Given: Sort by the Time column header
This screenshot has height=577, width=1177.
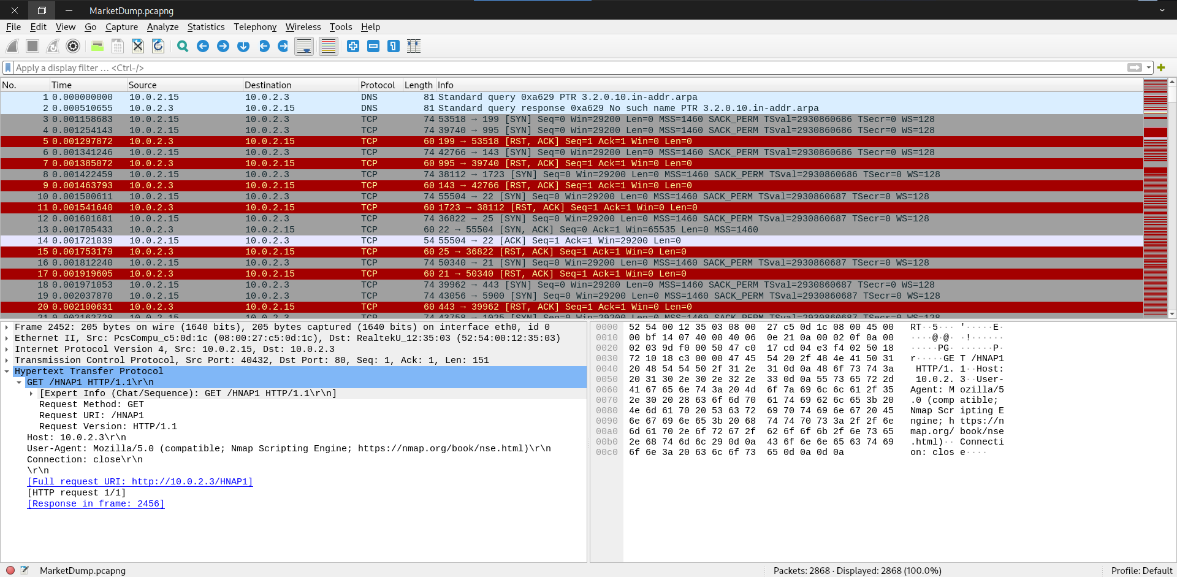Looking at the screenshot, I should point(88,85).
